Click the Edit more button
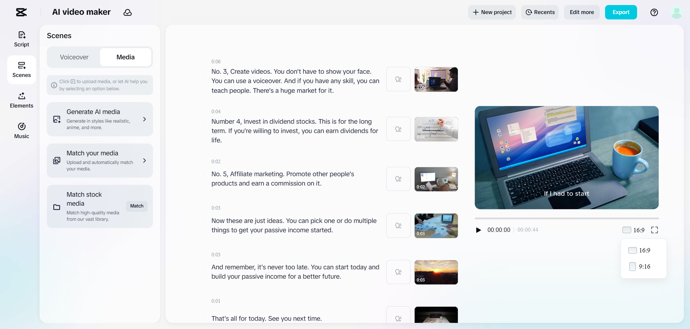 click(x=582, y=12)
